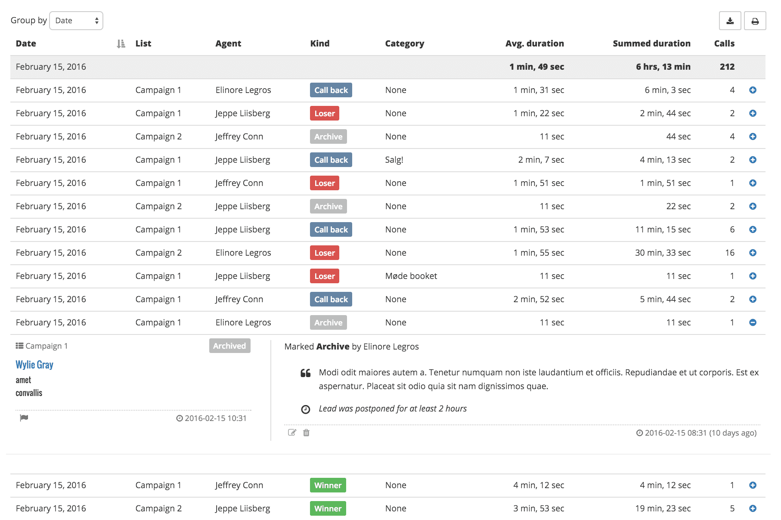Sort by the Avg. duration column header
This screenshot has width=781, height=520.
click(534, 43)
